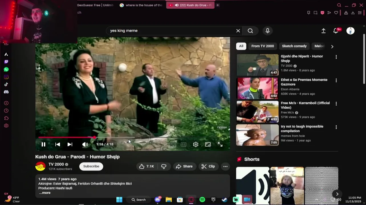Open a new browser tab with plus
Viewport: 366px width, 205px height.
(x=218, y=5)
